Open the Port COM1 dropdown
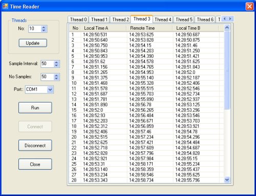Screen dimensions: 256x196 click(x=50, y=89)
